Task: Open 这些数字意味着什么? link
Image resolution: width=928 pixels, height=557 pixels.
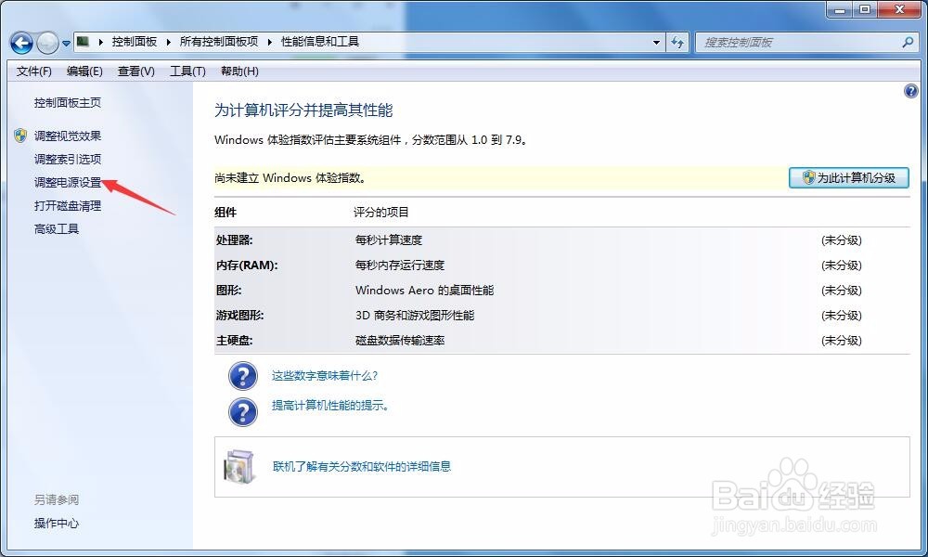Action: pyautogui.click(x=324, y=376)
